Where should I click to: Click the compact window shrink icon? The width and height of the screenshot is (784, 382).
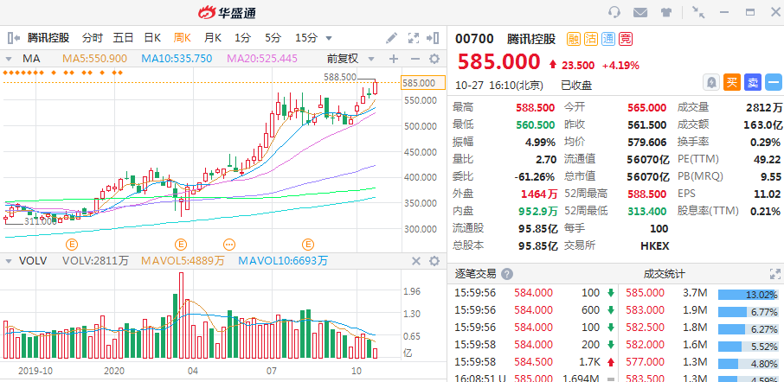tap(698, 12)
